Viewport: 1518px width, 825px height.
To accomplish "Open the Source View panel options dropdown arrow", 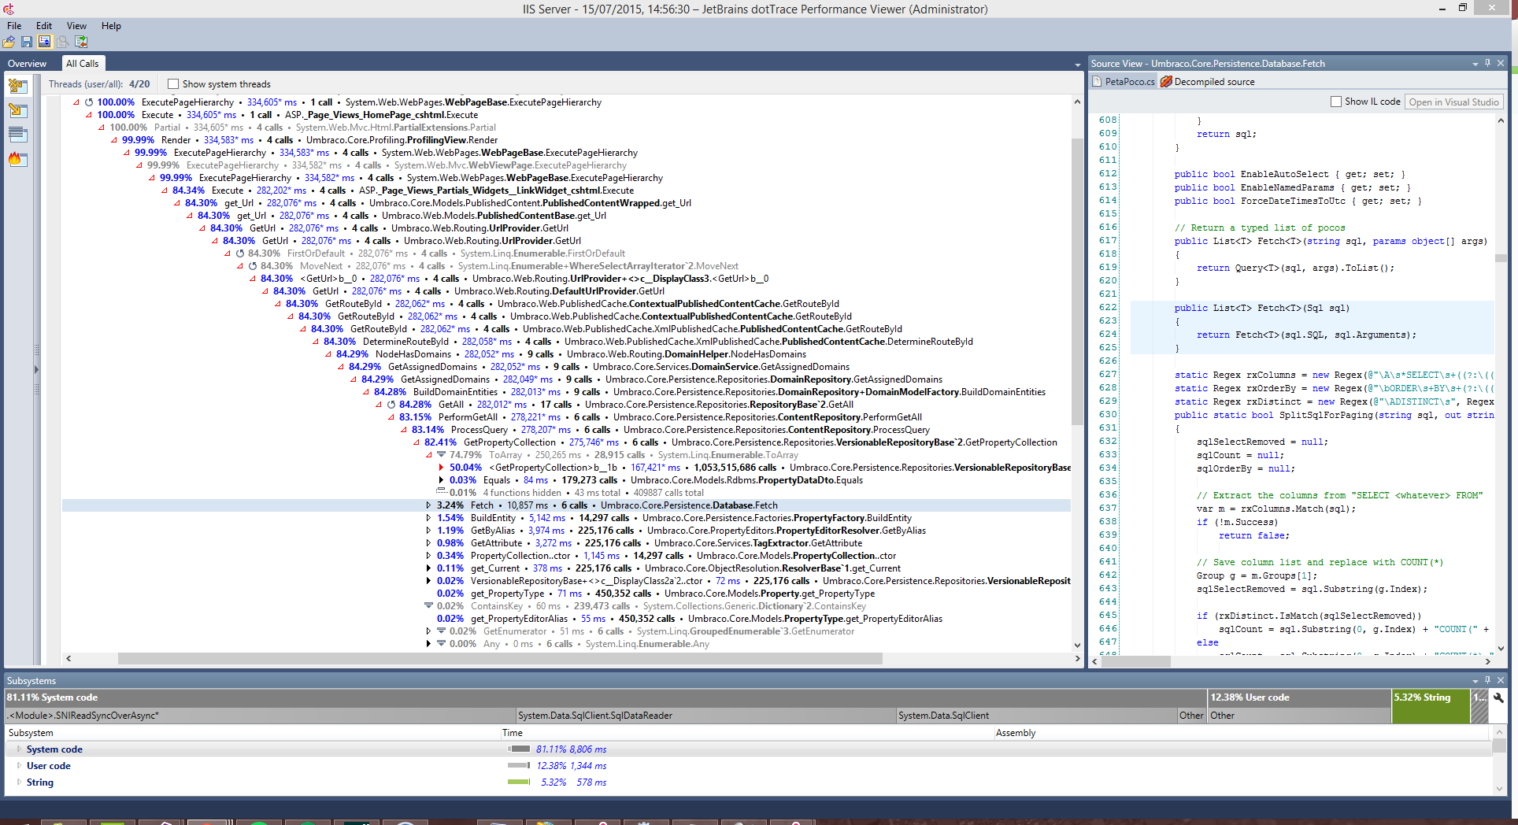I will [1475, 64].
